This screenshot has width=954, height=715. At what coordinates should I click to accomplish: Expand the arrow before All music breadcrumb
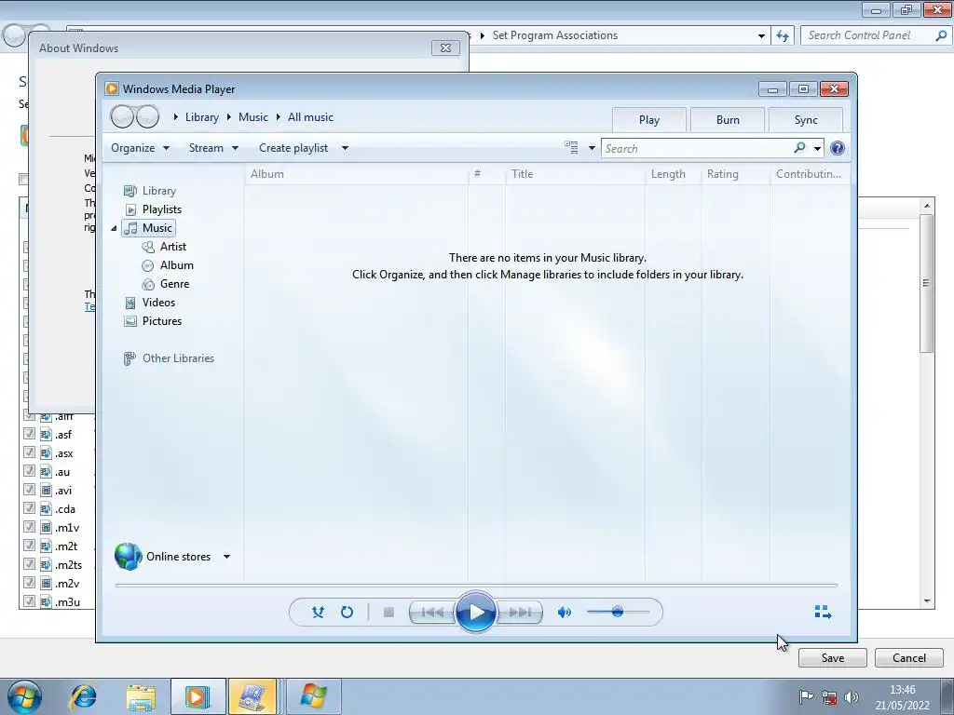click(278, 116)
